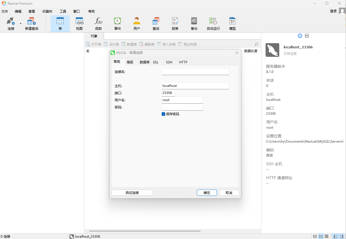Close the MySQL 新建连接 dialog

(237, 53)
